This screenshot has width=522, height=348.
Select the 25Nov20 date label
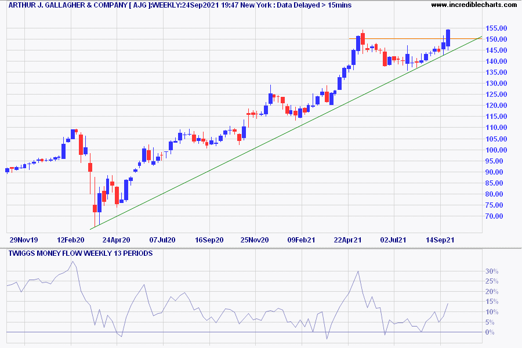[x=255, y=240]
